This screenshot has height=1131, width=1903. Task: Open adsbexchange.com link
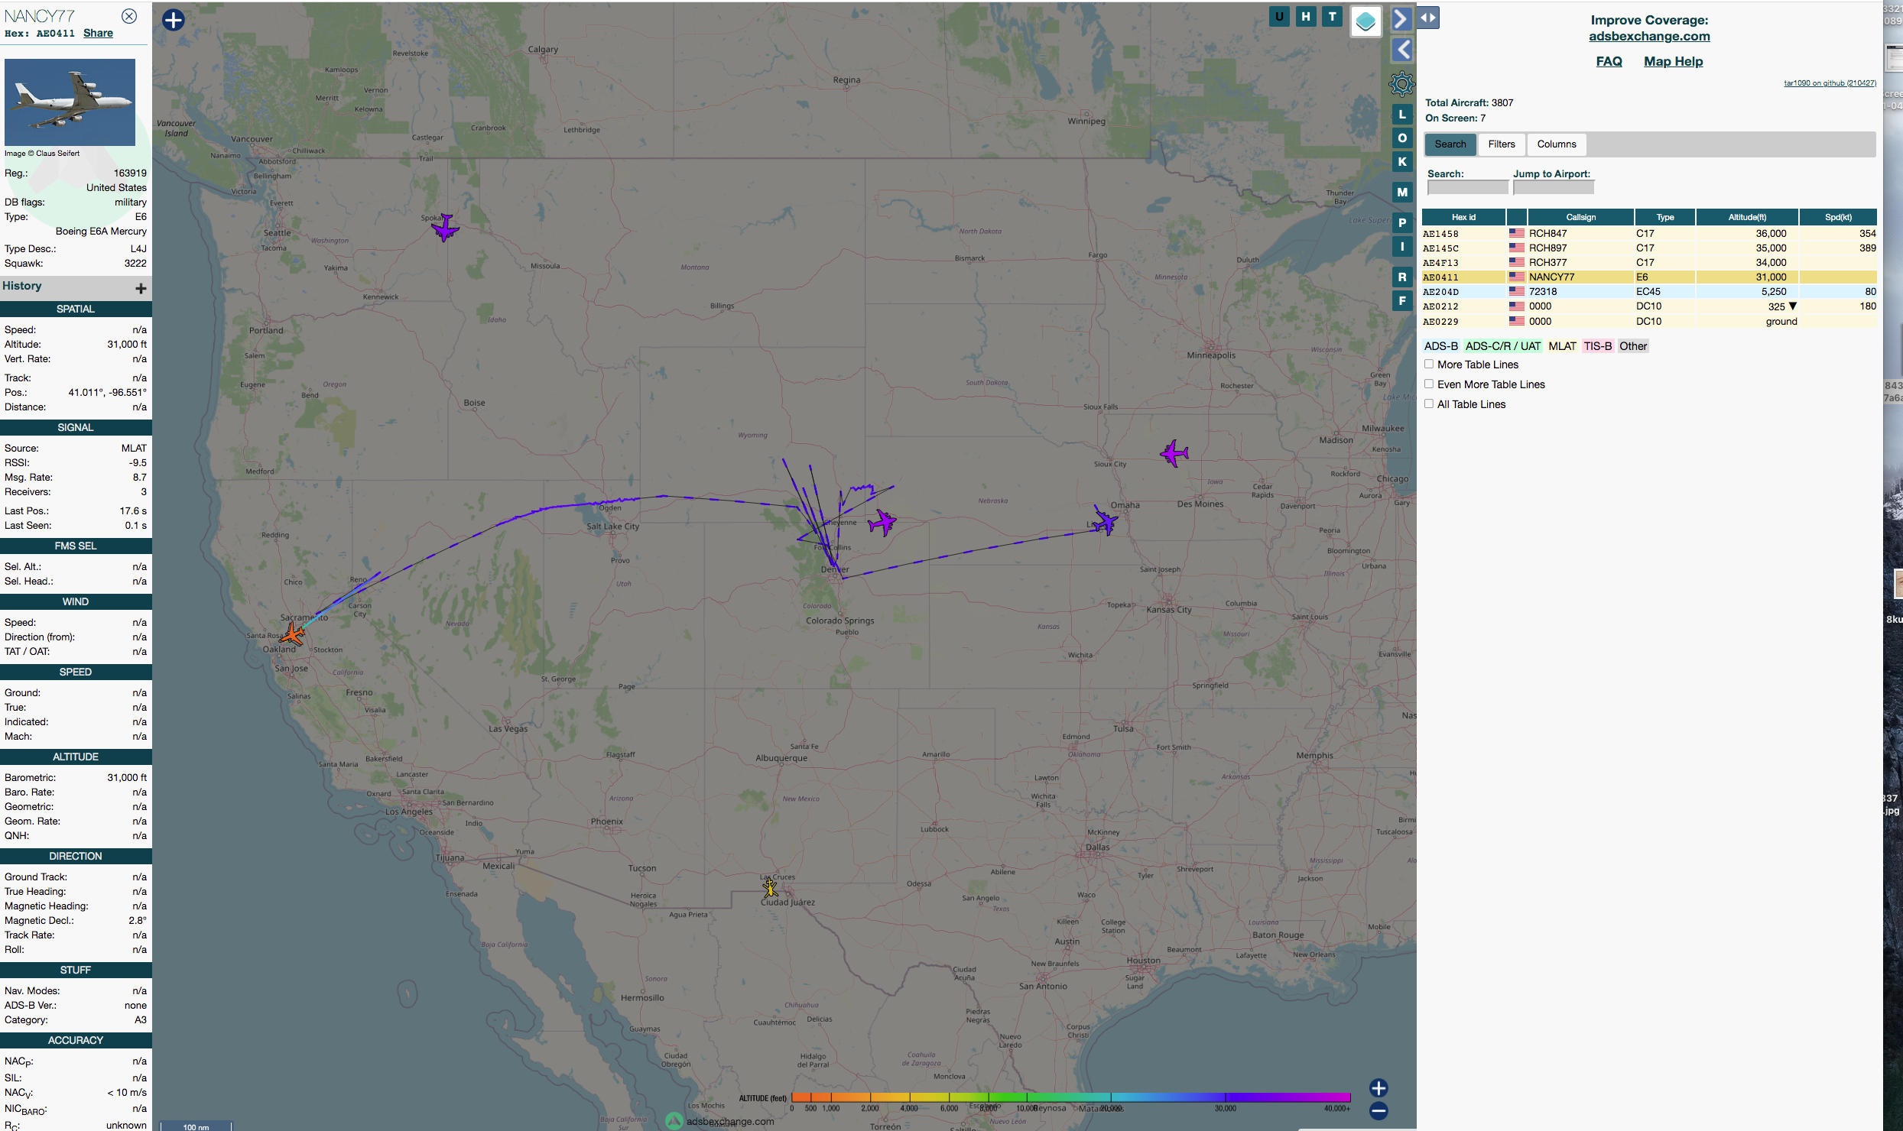click(1649, 36)
